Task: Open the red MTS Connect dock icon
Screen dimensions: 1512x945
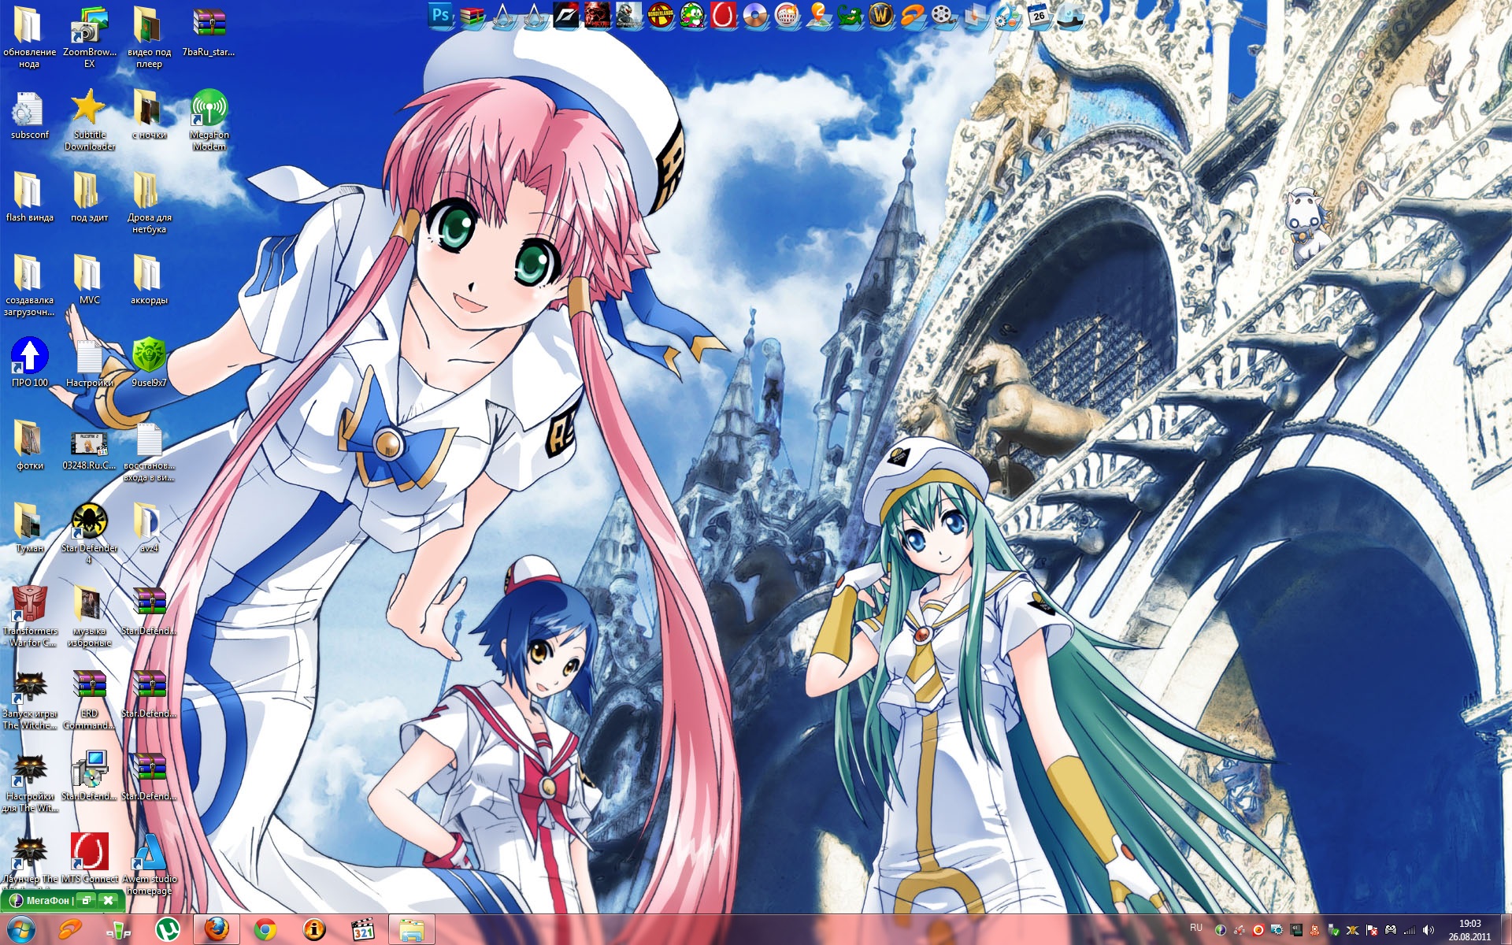Action: click(723, 15)
